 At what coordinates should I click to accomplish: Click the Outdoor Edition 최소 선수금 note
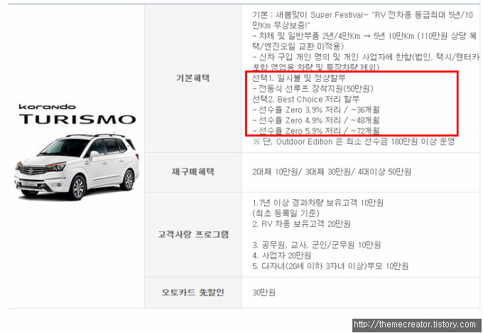tap(354, 142)
